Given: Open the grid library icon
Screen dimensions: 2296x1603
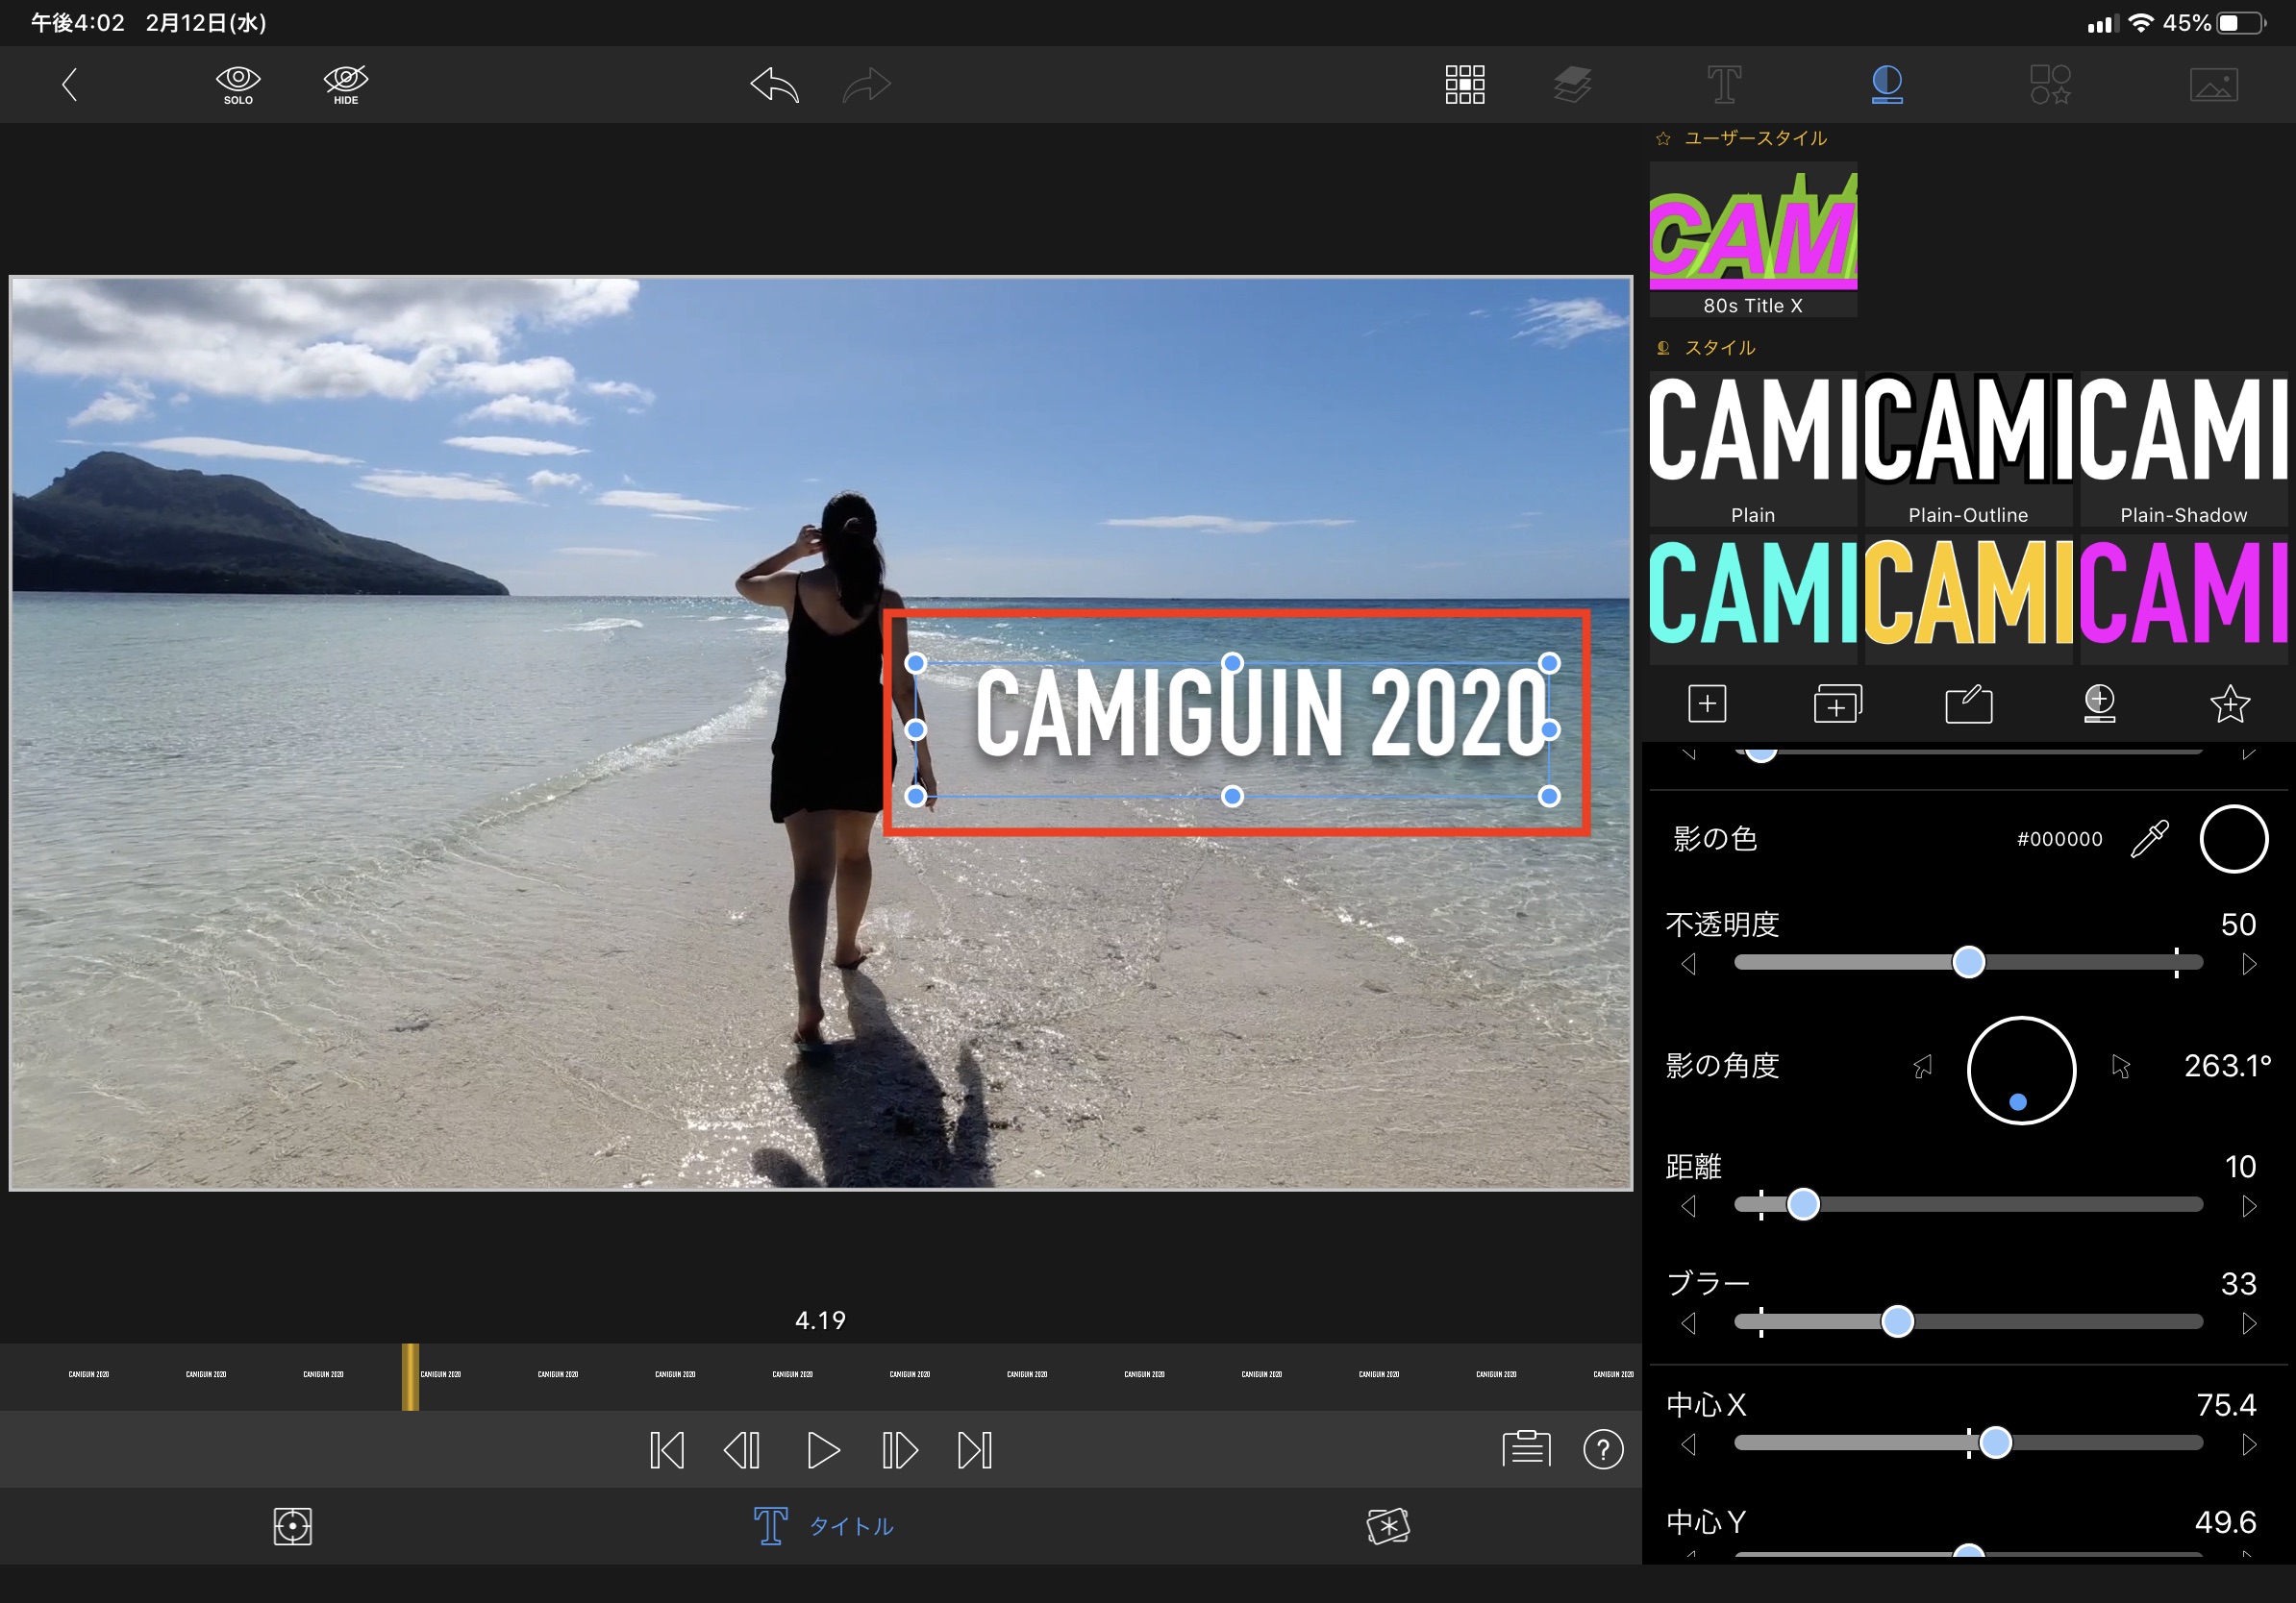Looking at the screenshot, I should click(1464, 85).
